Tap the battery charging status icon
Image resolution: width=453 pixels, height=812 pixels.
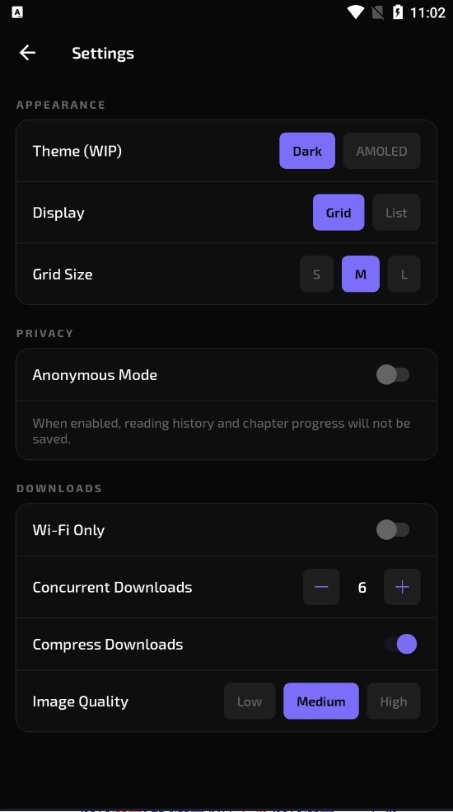[x=397, y=12]
